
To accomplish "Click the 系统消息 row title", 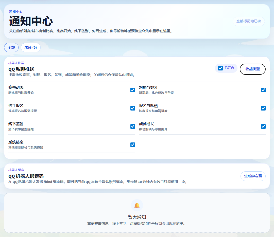I will [x=16, y=142].
